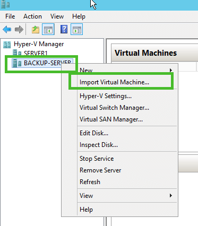Screen dimensions: 198x226
Task: Open Hyper-V Settings... from context menu
Action: (106, 96)
